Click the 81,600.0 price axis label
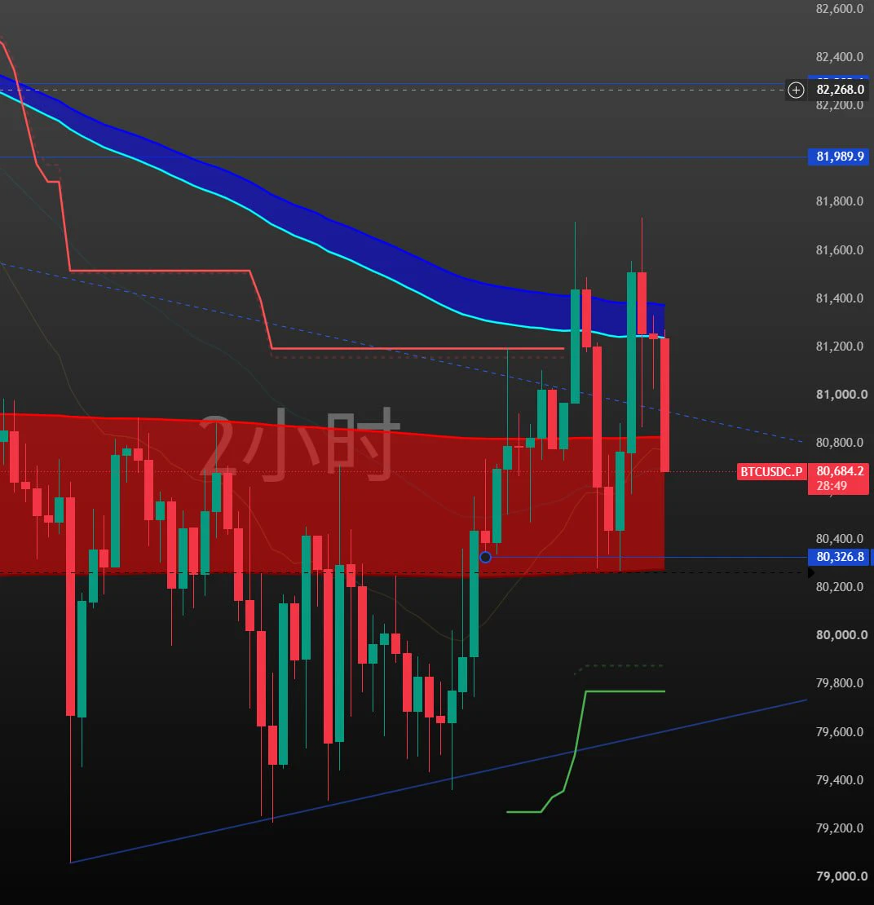The image size is (874, 905). [840, 250]
